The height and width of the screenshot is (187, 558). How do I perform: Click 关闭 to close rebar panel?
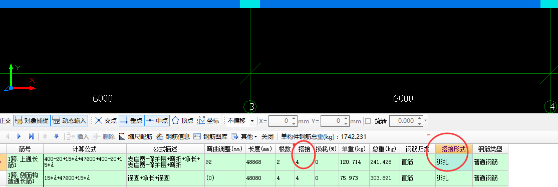click(x=267, y=136)
